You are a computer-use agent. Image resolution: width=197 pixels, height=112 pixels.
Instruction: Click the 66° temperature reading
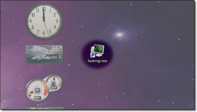pos(57,49)
